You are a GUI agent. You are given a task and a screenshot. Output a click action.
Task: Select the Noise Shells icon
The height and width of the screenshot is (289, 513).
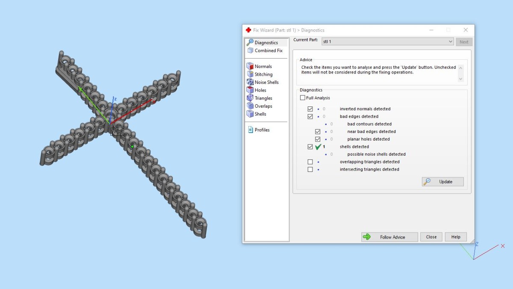pos(250,82)
